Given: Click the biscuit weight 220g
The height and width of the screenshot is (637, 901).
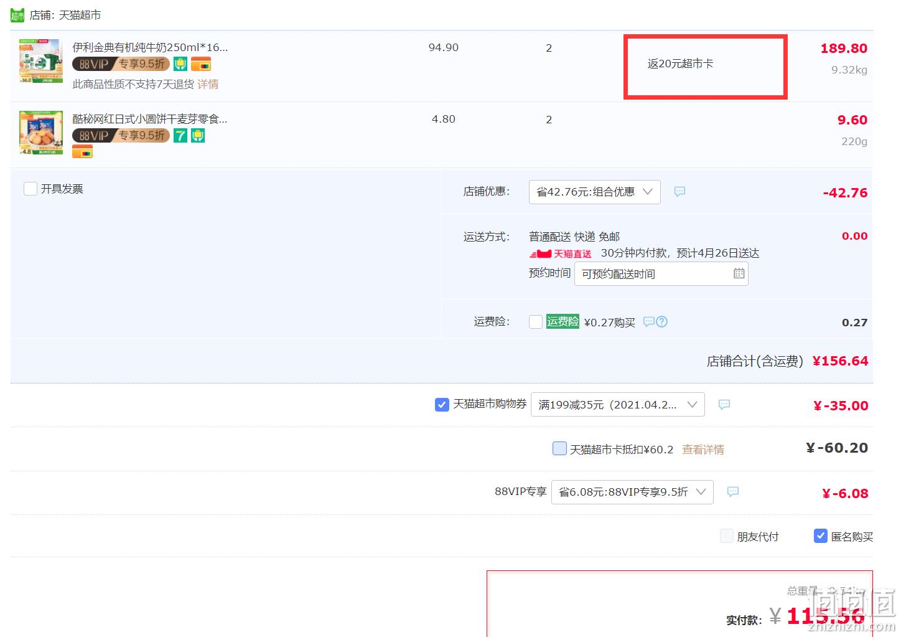Looking at the screenshot, I should 854,141.
